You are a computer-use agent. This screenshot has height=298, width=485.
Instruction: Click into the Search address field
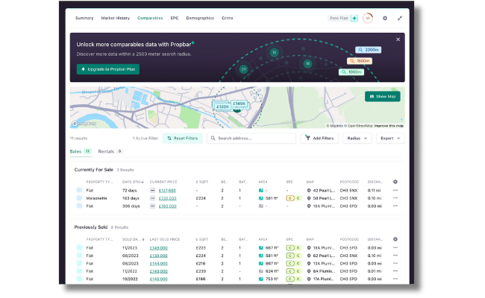pos(251,139)
